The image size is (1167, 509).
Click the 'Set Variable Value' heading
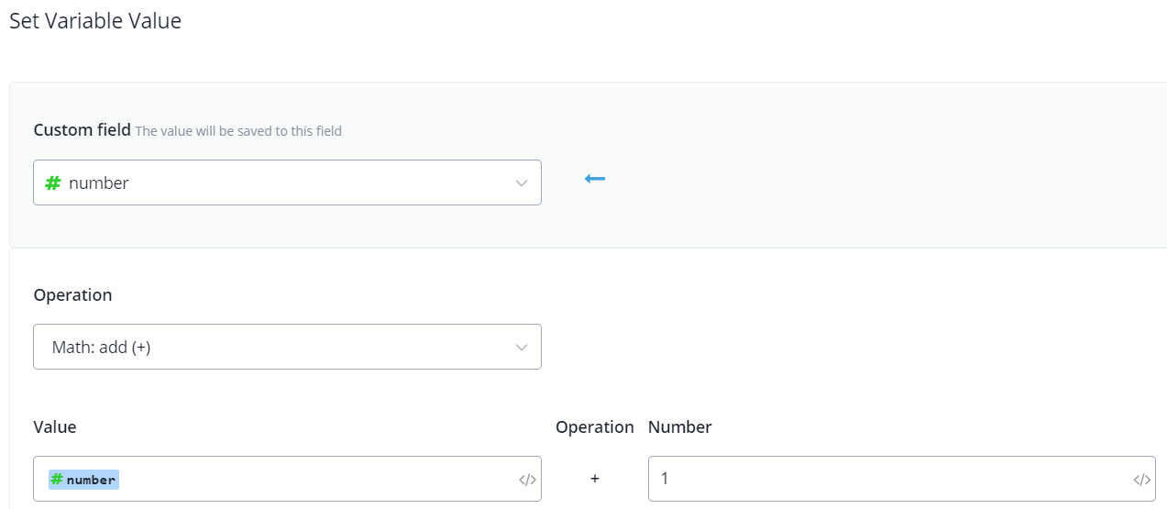95,21
